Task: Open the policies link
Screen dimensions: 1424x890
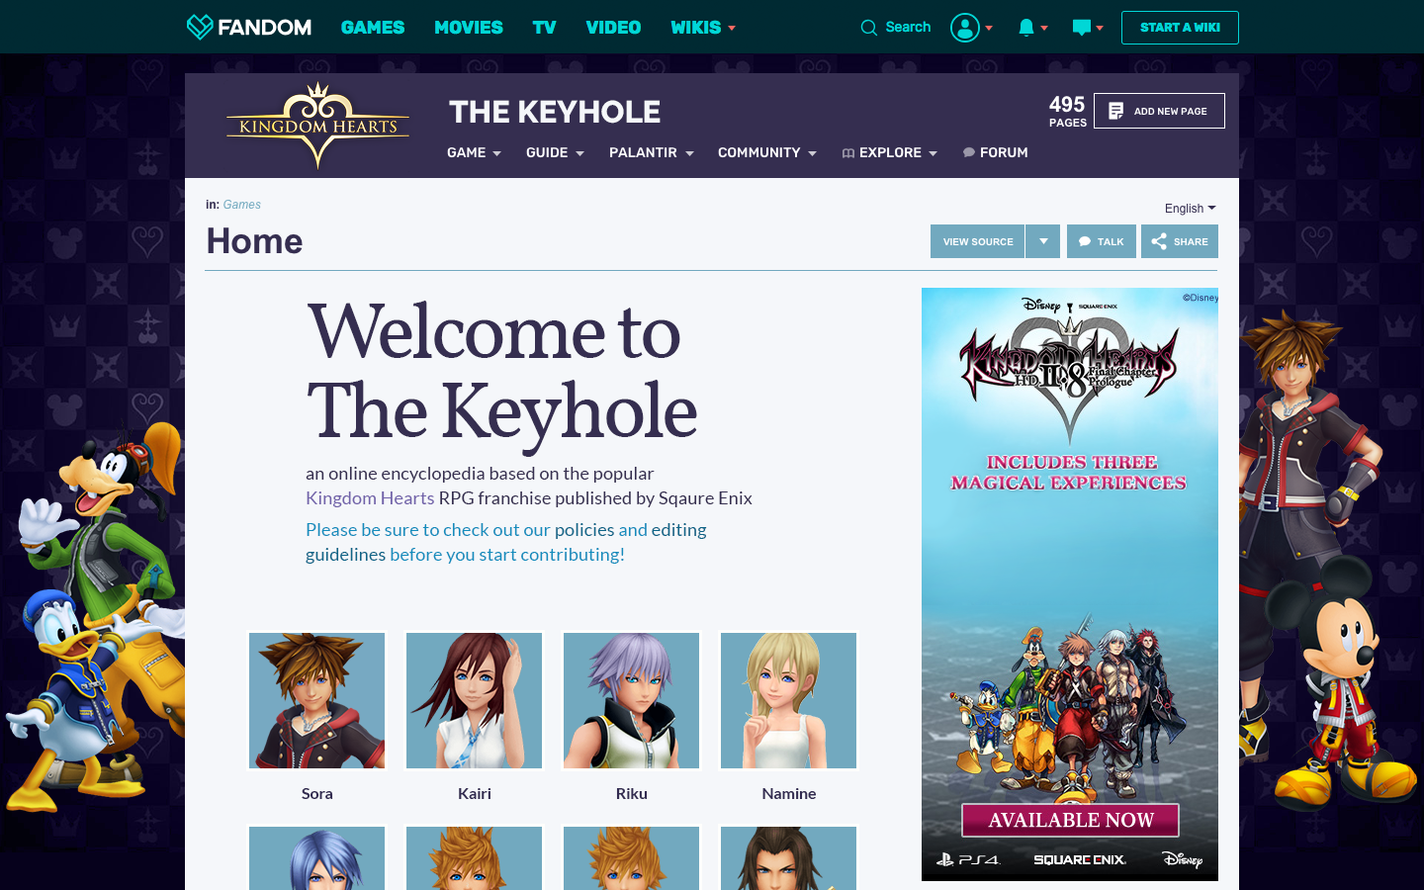Action: pos(584,529)
